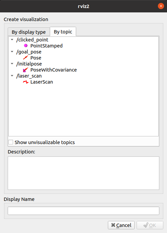167x233 pixels.
Task: Close the rviz2 dialog window
Action: (x=161, y=6)
